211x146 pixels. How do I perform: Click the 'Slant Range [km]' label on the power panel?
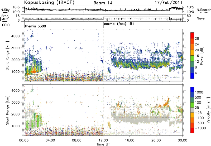(7, 56)
